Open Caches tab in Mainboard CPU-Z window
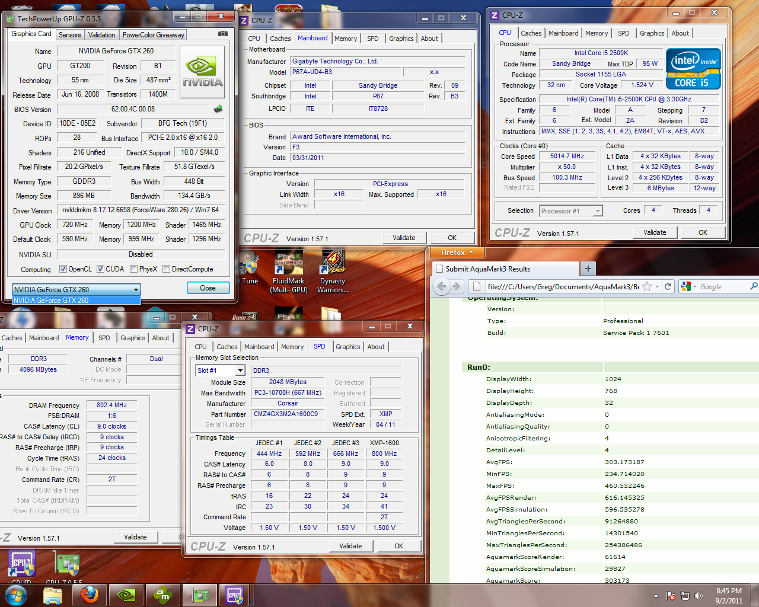Viewport: 759px width, 607px height. [x=280, y=39]
